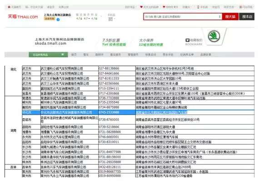Expand the 商家支持 dropdown in top bar
Screen dimensions: 259x182
[229, 7]
